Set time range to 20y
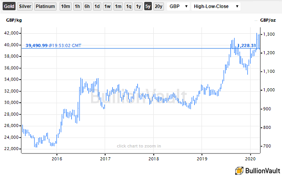Image resolution: width=282 pixels, height=177 pixels. coord(159,6)
